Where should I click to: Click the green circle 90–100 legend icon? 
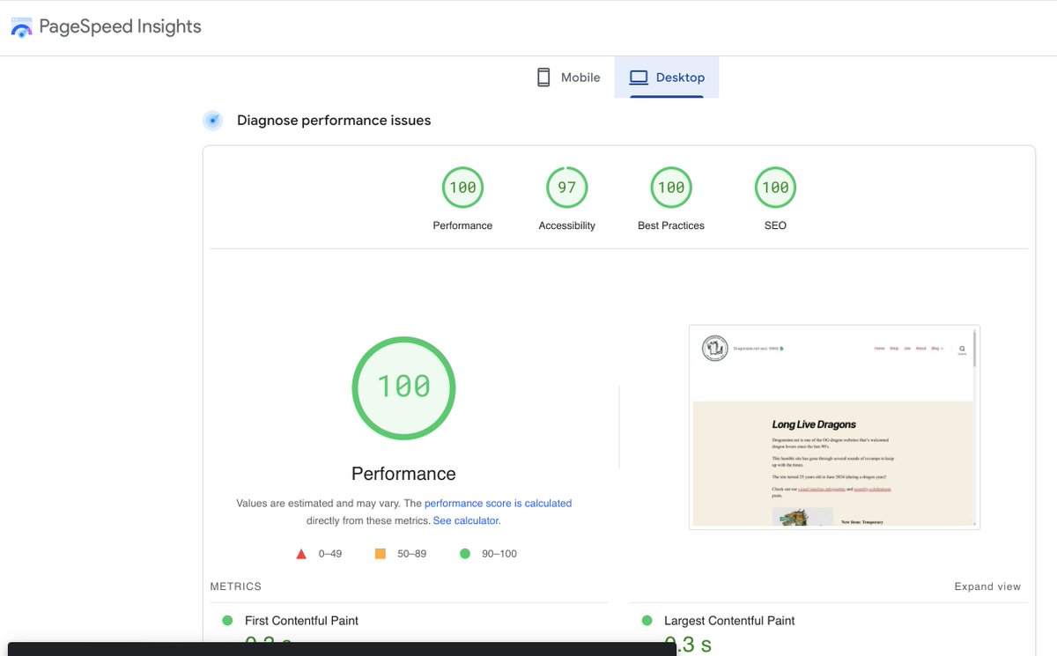click(464, 553)
